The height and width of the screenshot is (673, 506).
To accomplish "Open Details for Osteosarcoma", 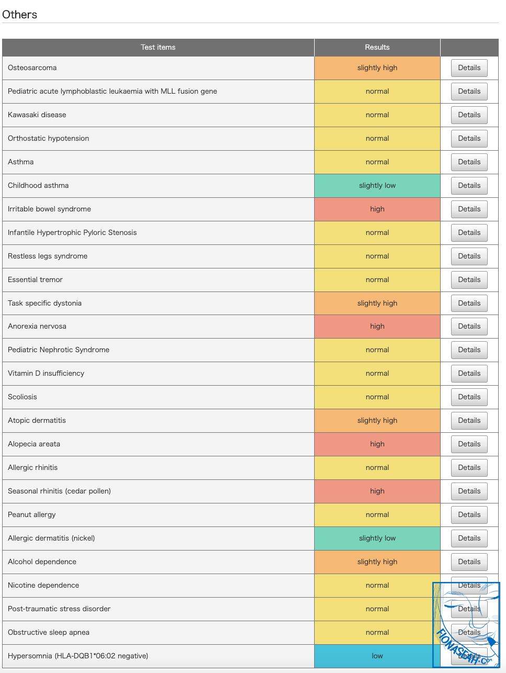I will [469, 68].
